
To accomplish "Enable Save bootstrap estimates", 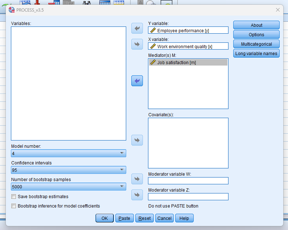I will (x=13, y=197).
